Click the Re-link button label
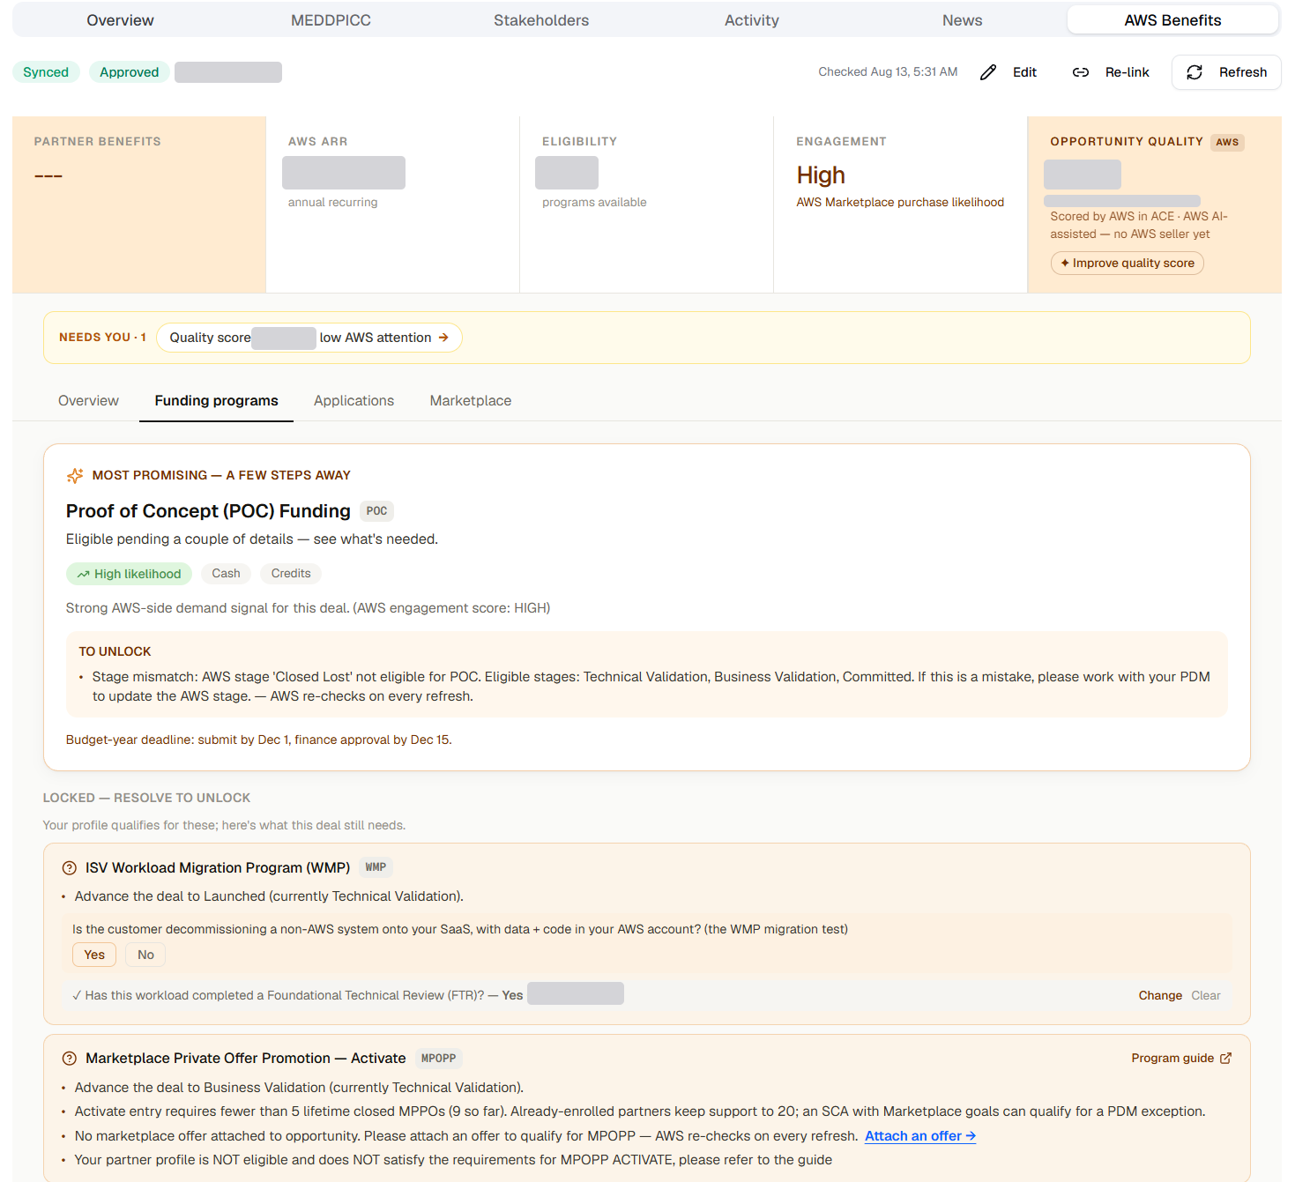The width and height of the screenshot is (1295, 1182). (x=1127, y=72)
